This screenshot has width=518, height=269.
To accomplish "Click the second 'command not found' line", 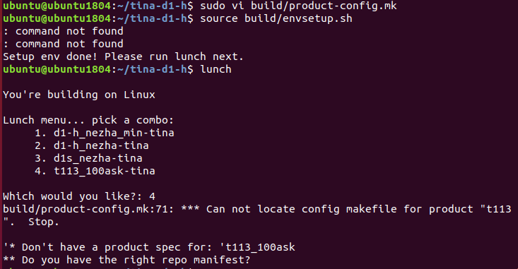I will point(64,44).
